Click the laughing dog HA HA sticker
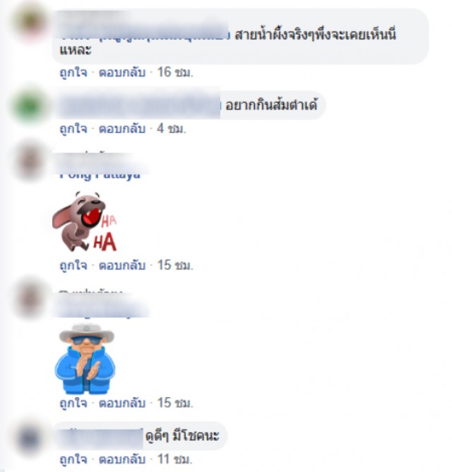The height and width of the screenshot is (472, 452). 85,222
